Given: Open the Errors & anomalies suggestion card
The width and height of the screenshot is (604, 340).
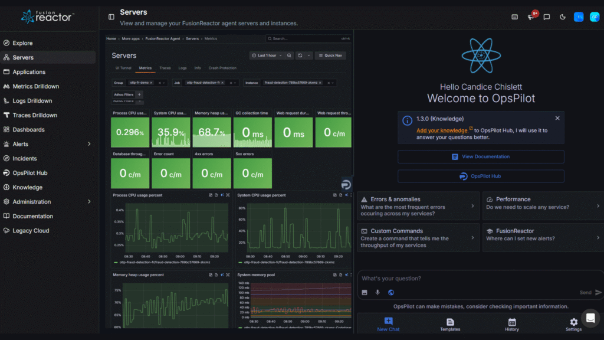Looking at the screenshot, I should (418, 205).
